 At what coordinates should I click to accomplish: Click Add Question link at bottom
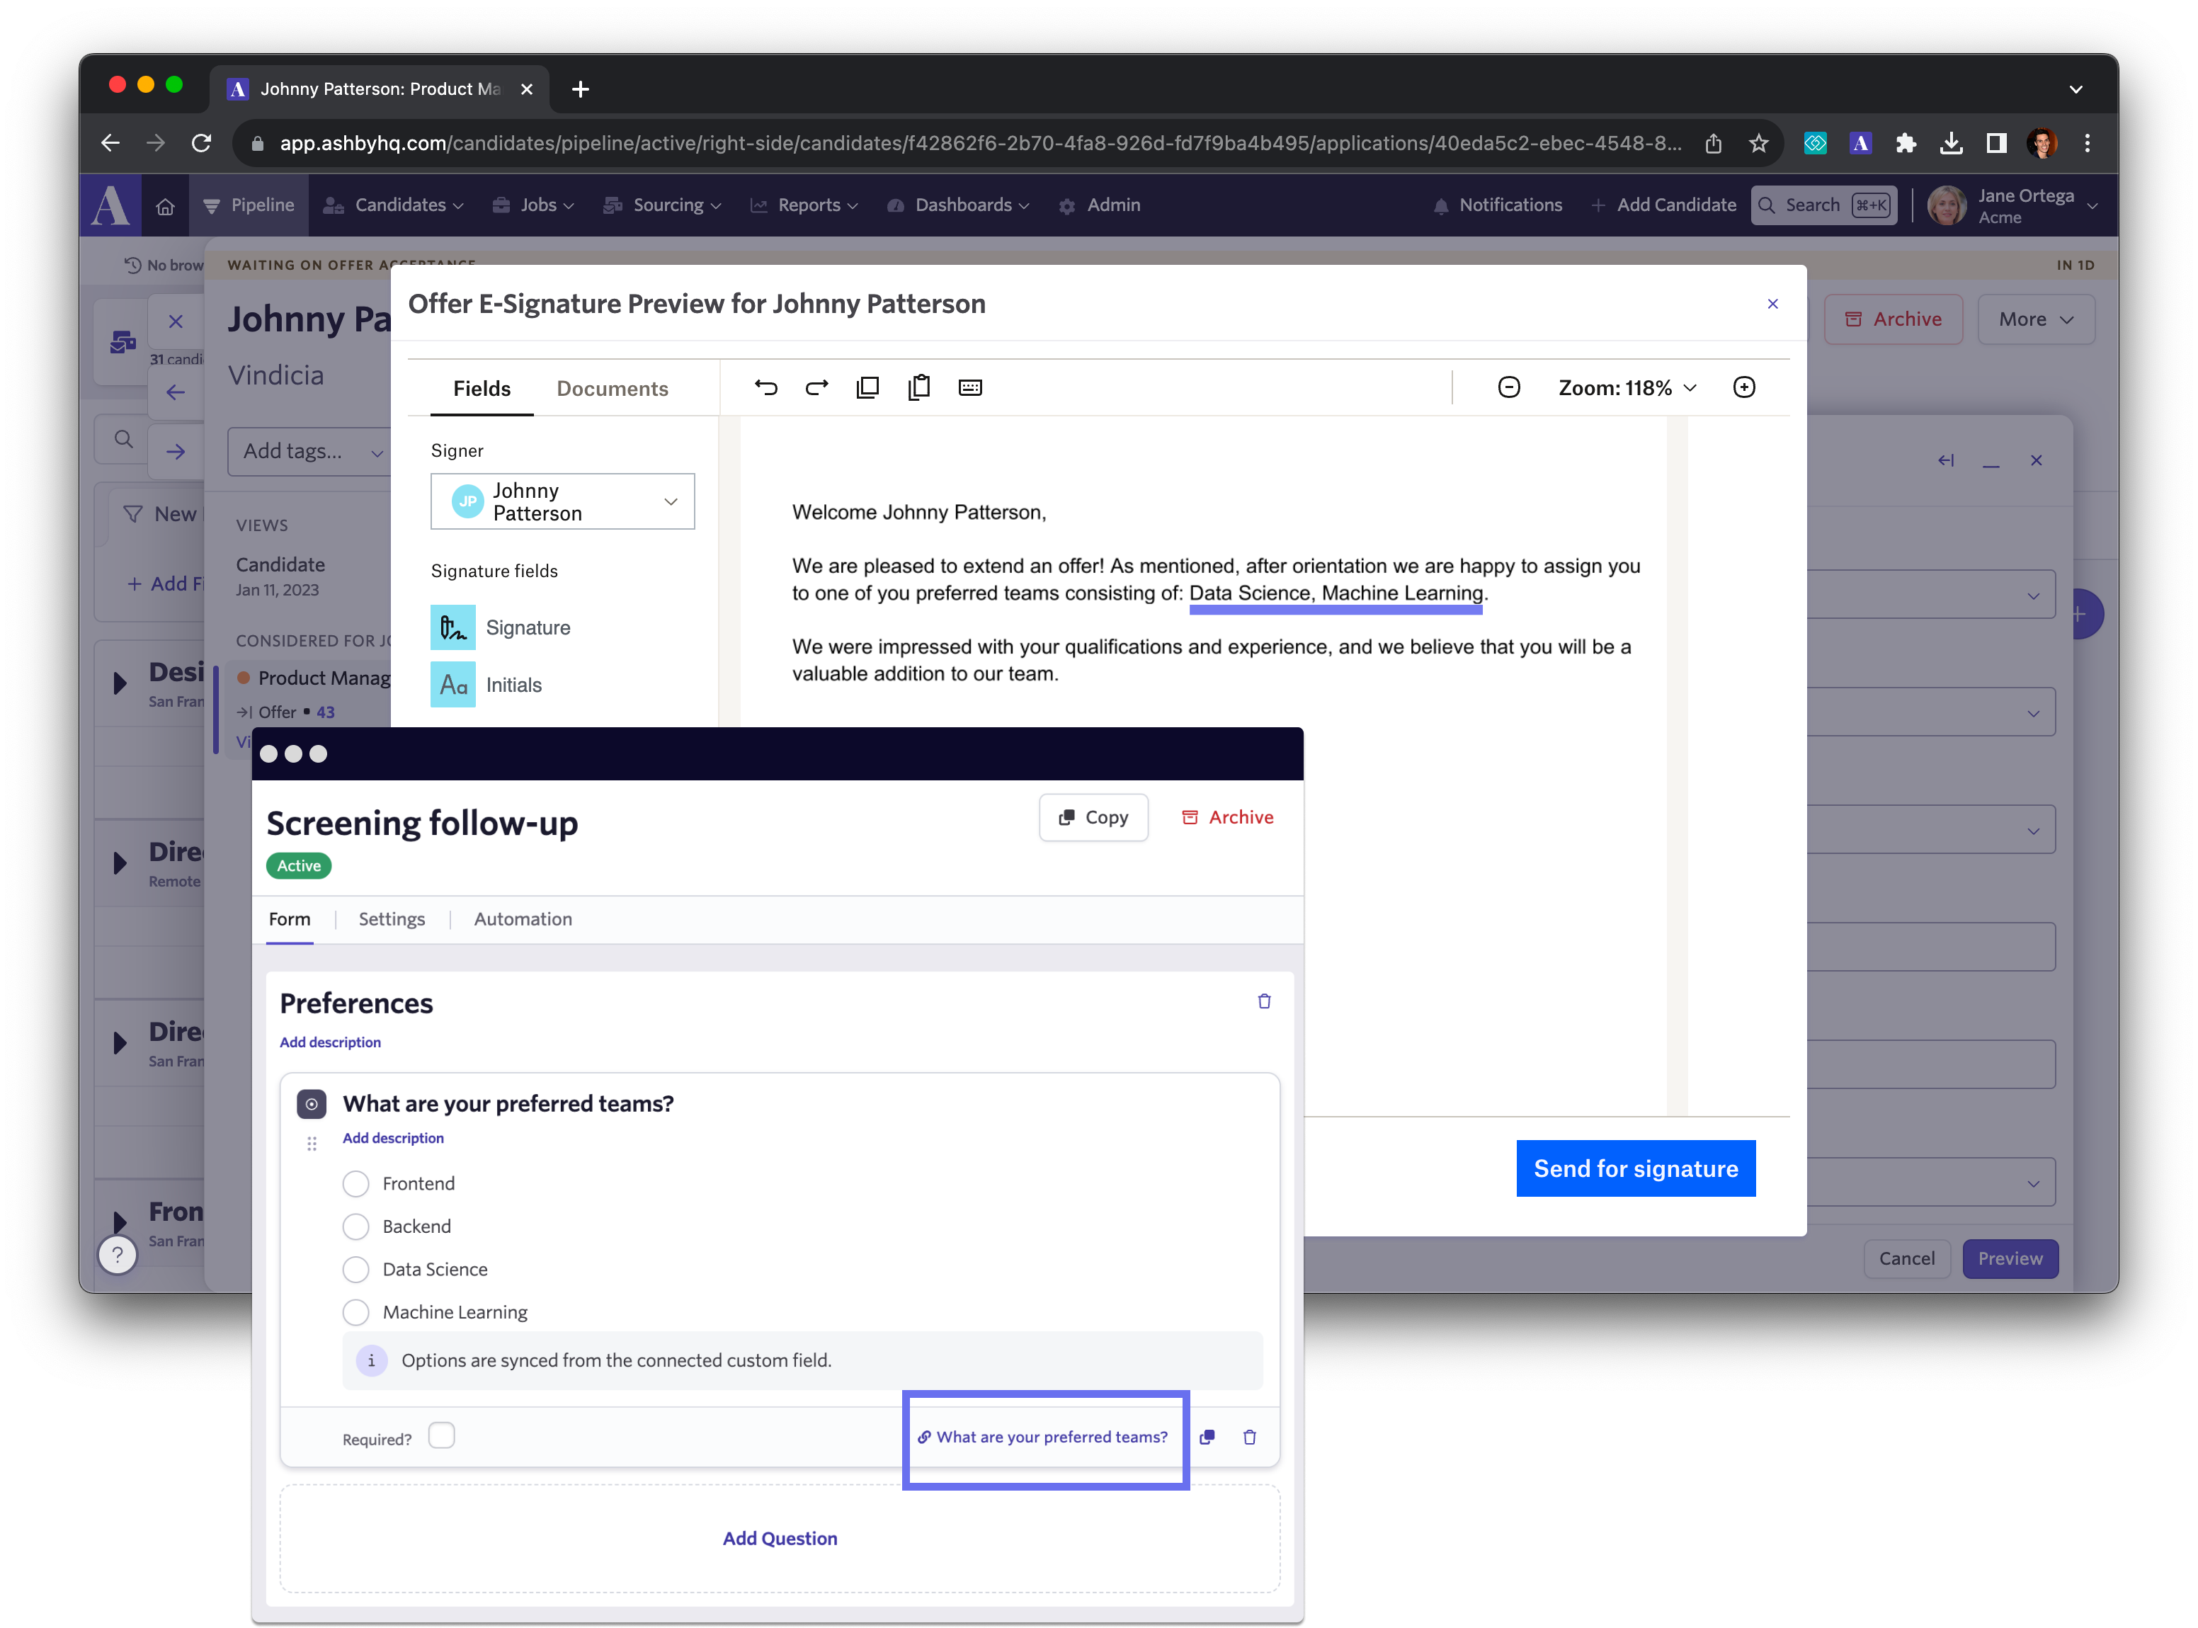[780, 1536]
